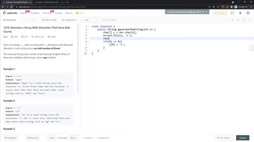Click the LeetCode logo
This screenshot has height=142, width=254.
[x=10, y=13]
